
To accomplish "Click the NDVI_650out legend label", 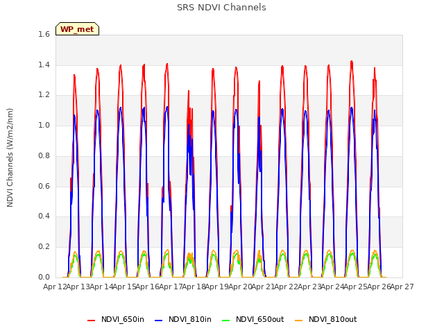I will (x=259, y=319).
